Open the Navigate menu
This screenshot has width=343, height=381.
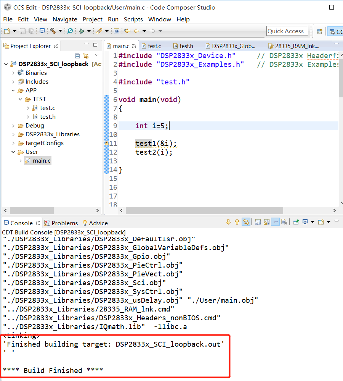[65, 19]
